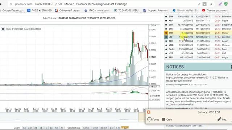Toggle favorite star for ETC
232x130 pixels.
click(166, 29)
